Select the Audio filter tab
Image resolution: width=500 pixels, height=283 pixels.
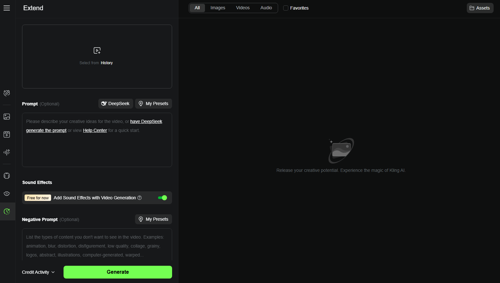click(x=266, y=8)
